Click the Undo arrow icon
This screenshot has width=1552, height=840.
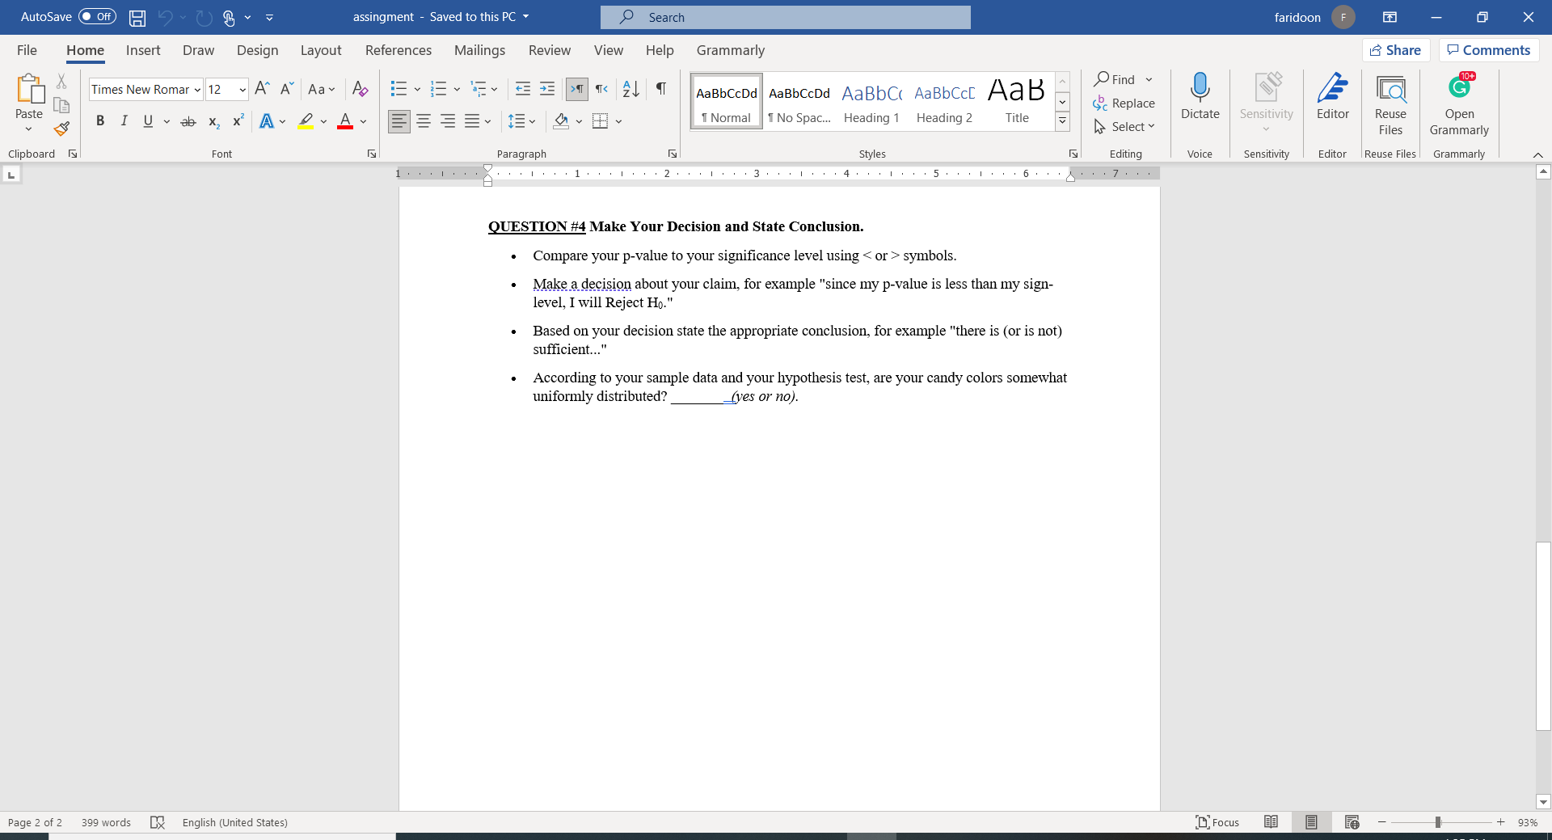[166, 17]
